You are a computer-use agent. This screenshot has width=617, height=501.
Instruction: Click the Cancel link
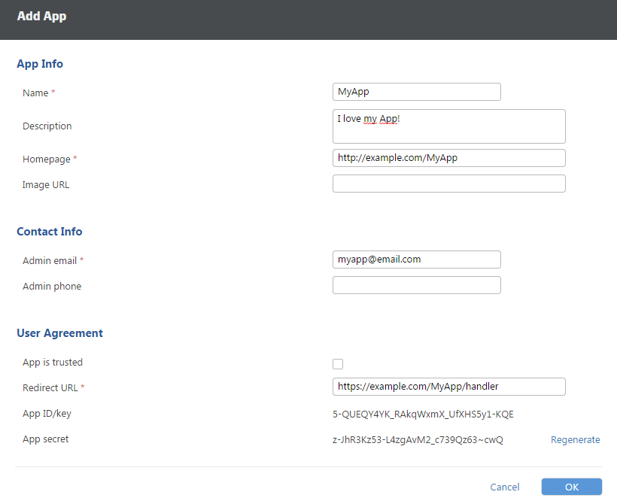point(505,487)
